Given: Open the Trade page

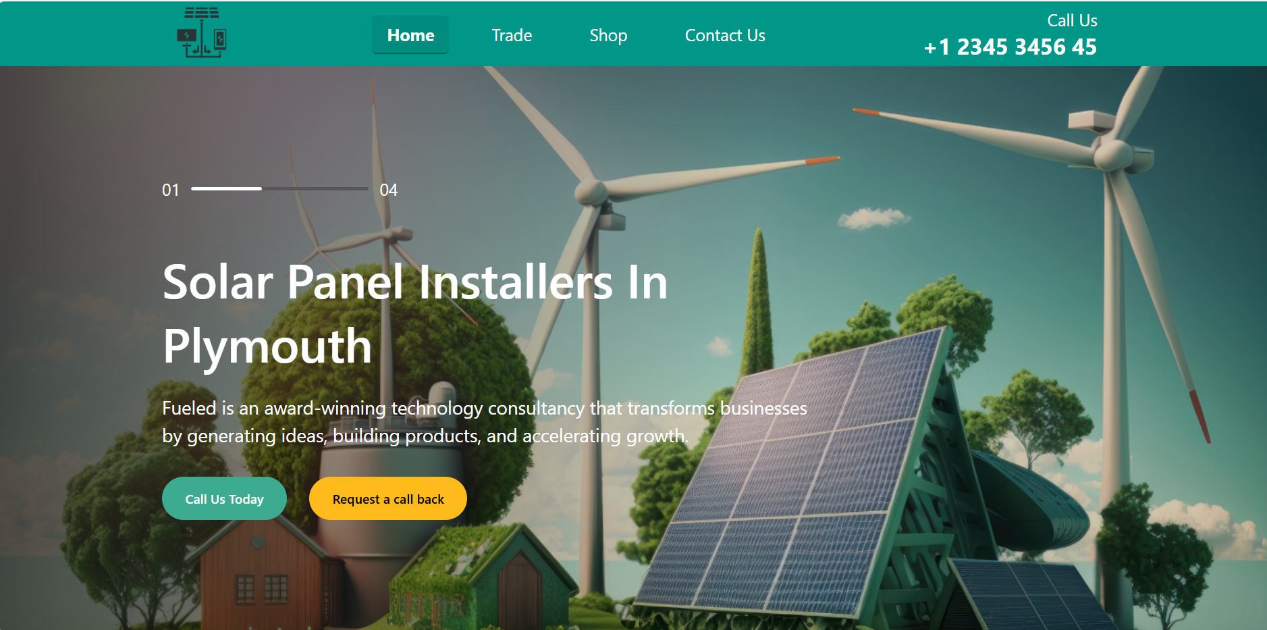Looking at the screenshot, I should point(511,34).
